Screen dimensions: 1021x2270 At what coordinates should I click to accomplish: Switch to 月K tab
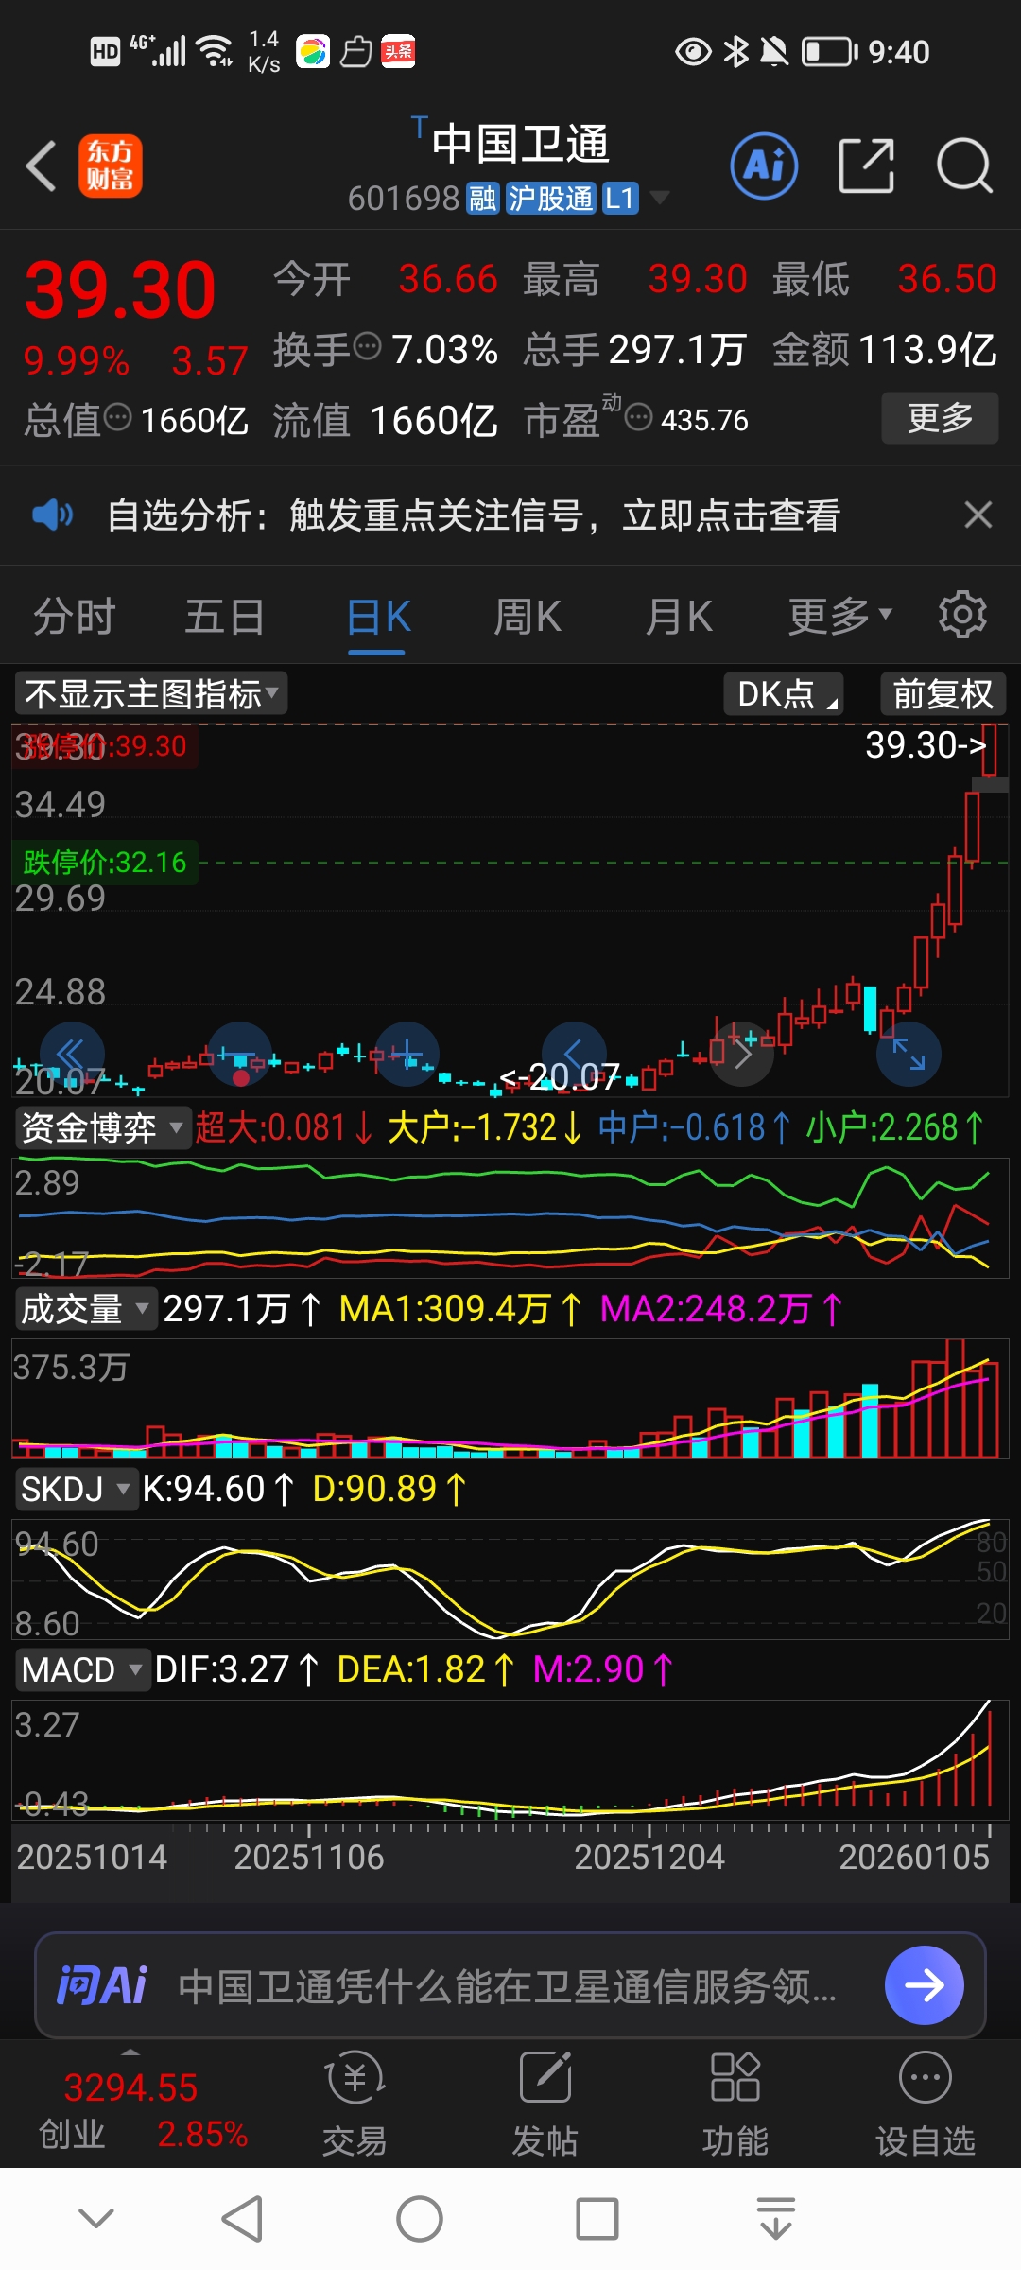pyautogui.click(x=679, y=617)
